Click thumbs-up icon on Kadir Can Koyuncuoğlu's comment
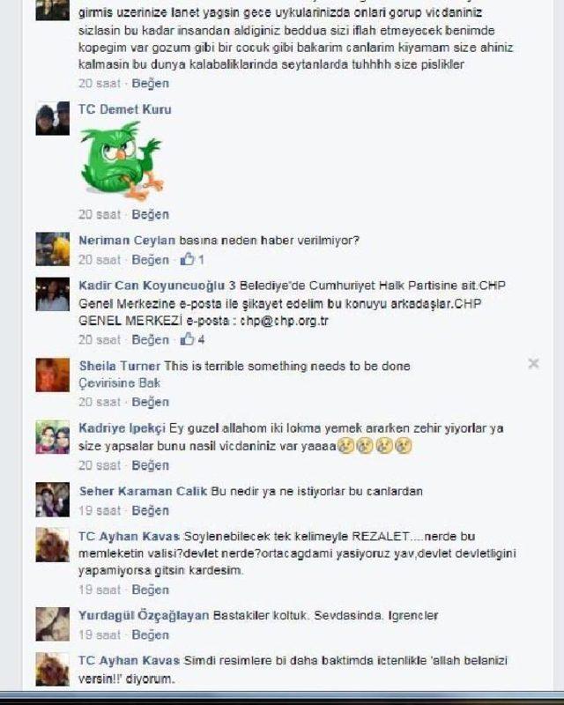This screenshot has width=564, height=705. click(187, 339)
